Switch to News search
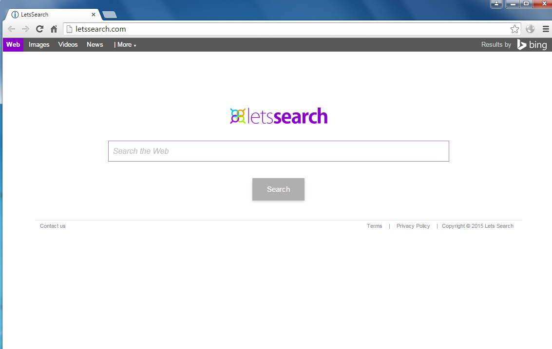This screenshot has height=349, width=552. pyautogui.click(x=95, y=45)
